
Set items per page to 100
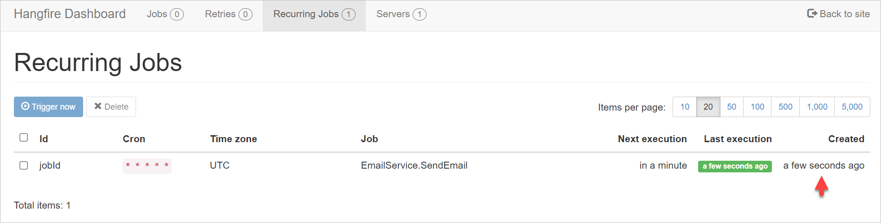click(757, 107)
